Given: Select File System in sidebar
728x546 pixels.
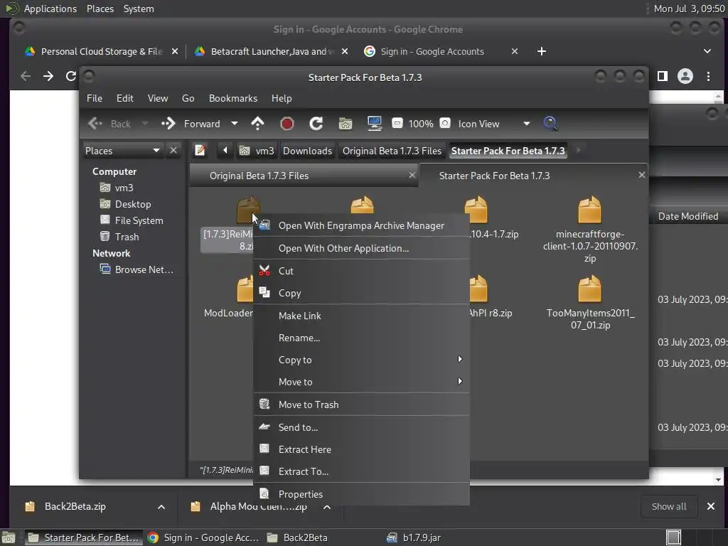Looking at the screenshot, I should point(132,220).
